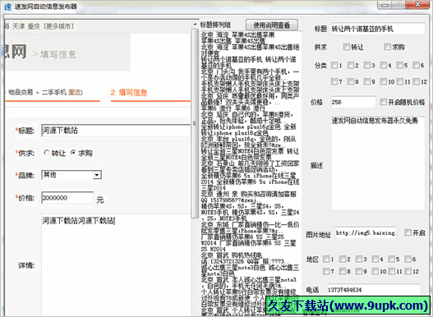Enable 分类 checkbox 10
Image resolution: width=433 pixels, height=317 pixels.
(x=384, y=81)
